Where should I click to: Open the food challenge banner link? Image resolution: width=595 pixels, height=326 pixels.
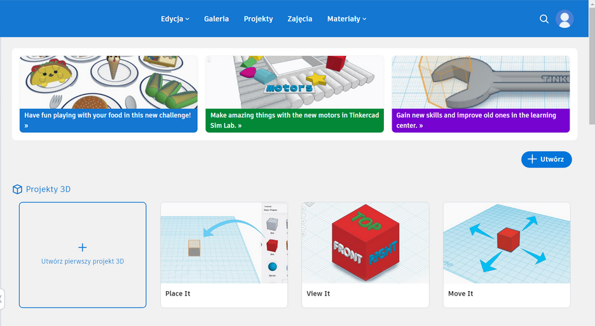pos(109,121)
